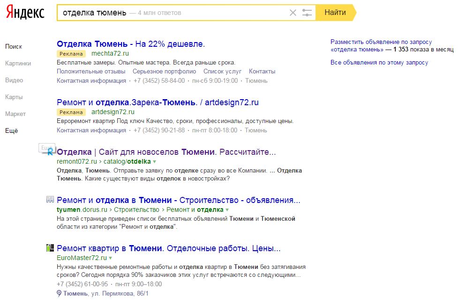Select the Поиск sidebar tab
466x304 pixels.
pyautogui.click(x=14, y=47)
